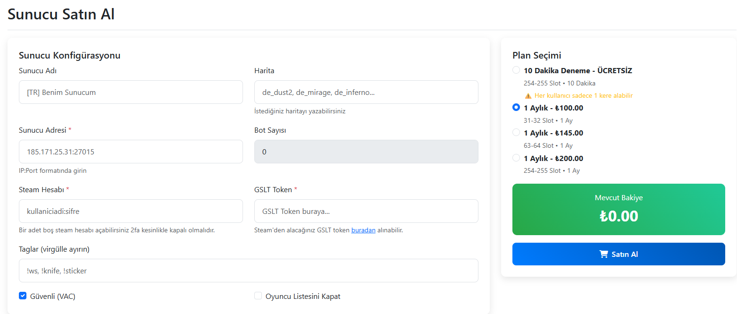Focus the Sunucu Adı input field

click(x=131, y=92)
